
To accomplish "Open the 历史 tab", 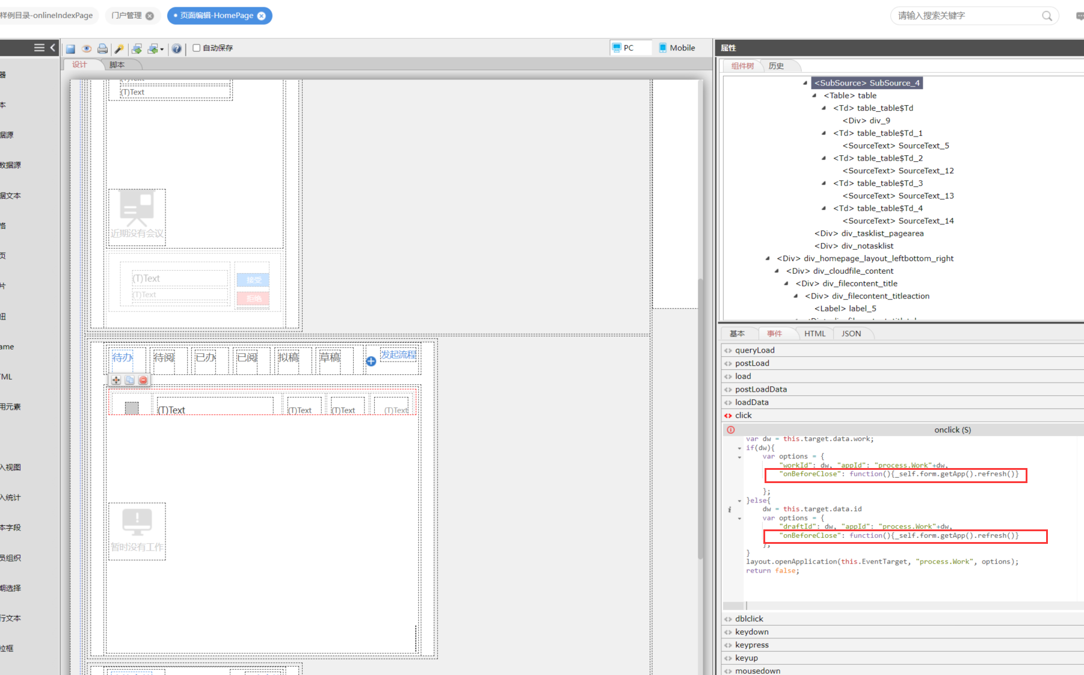I will coord(777,66).
